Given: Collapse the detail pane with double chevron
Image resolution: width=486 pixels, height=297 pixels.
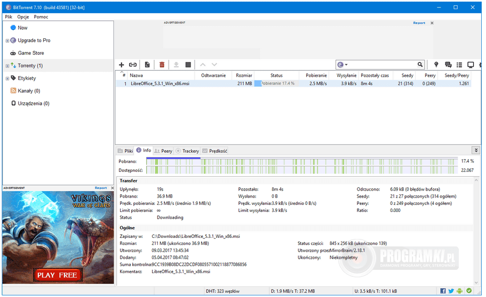Looking at the screenshot, I should pos(476,150).
